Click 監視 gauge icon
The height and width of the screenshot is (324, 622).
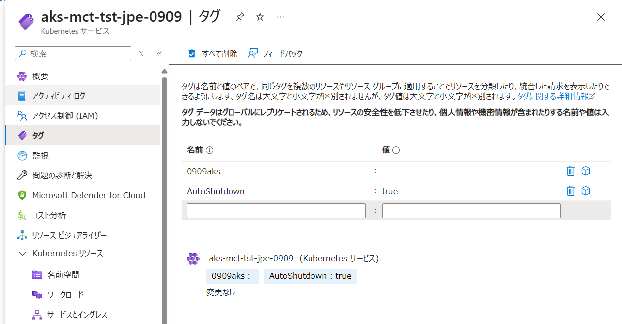(22, 156)
